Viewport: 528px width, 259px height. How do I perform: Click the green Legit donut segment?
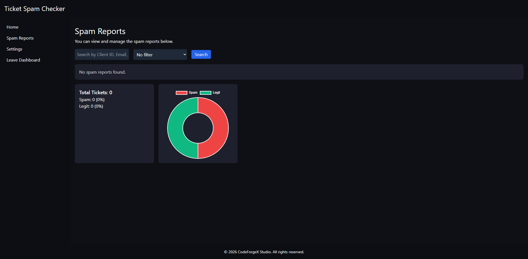(175, 128)
